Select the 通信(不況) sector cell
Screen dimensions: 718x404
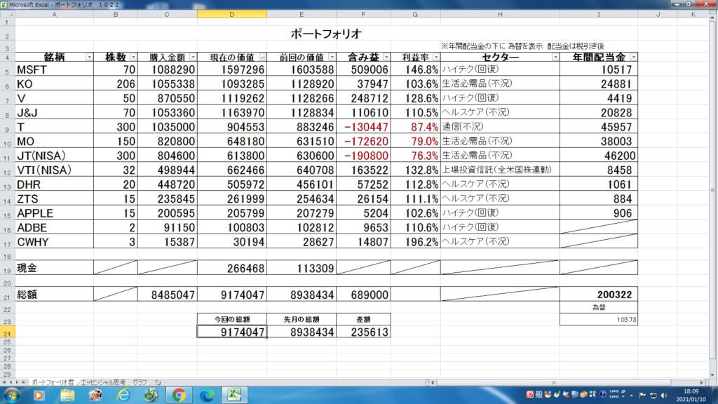click(500, 127)
